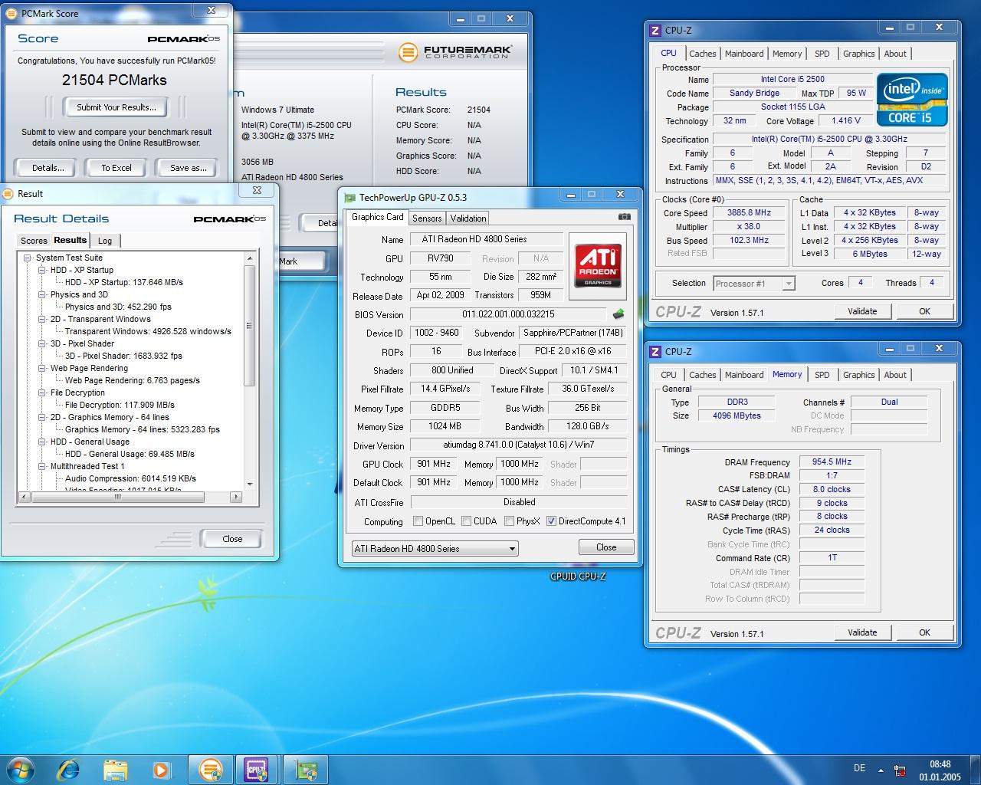The width and height of the screenshot is (981, 785).
Task: Open the Caches tab in top CPU-Z window
Action: (x=702, y=54)
